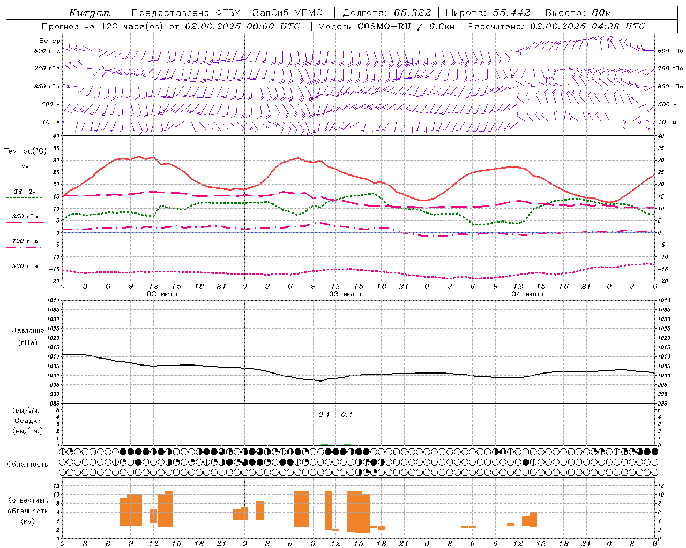Click the Ветер wind panel label
This screenshot has width=686, height=548.
pyautogui.click(x=50, y=41)
